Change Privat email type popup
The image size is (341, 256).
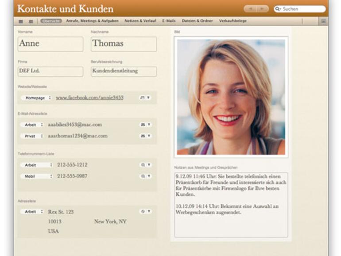point(32,136)
